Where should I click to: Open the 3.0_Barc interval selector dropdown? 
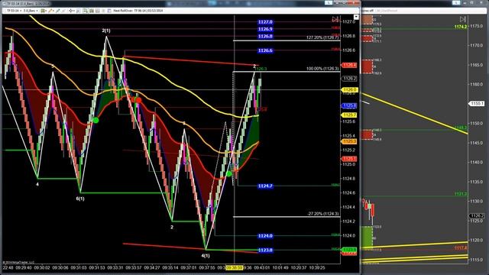[31, 11]
